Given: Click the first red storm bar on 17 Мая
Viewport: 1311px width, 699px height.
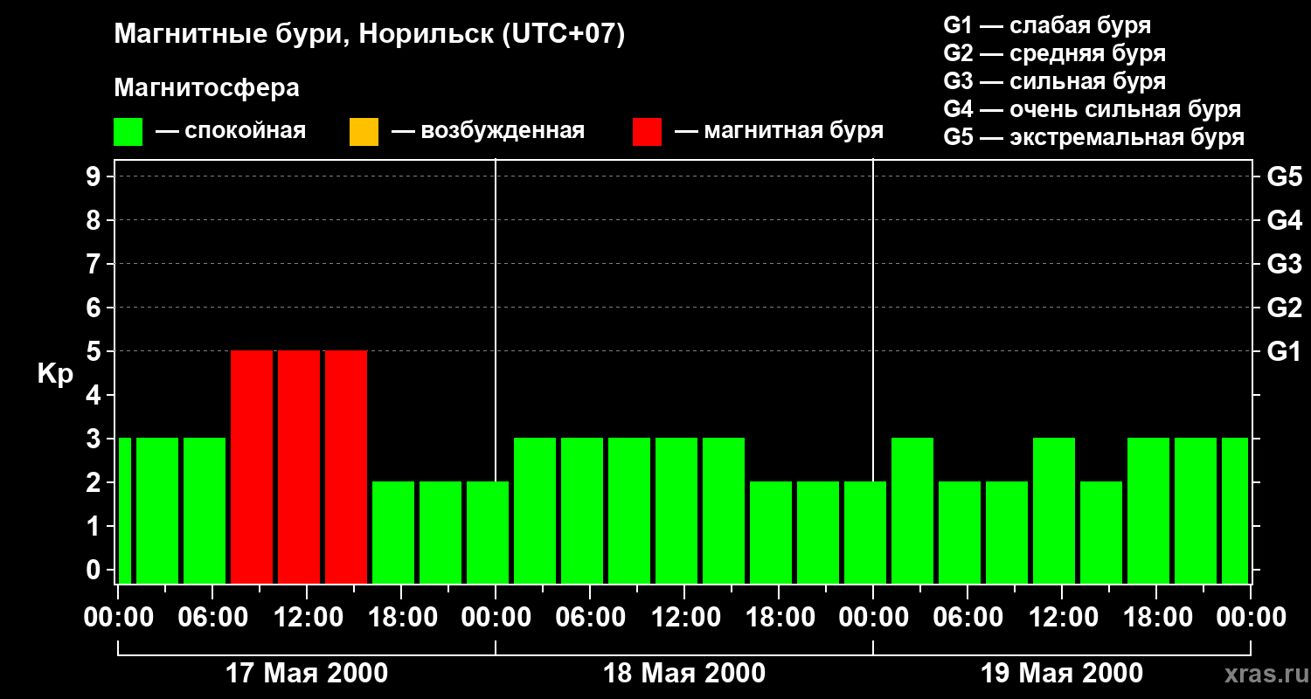Looking at the screenshot, I should [252, 467].
